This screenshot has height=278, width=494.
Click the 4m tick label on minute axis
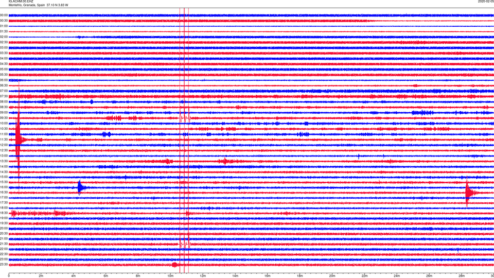74,276
